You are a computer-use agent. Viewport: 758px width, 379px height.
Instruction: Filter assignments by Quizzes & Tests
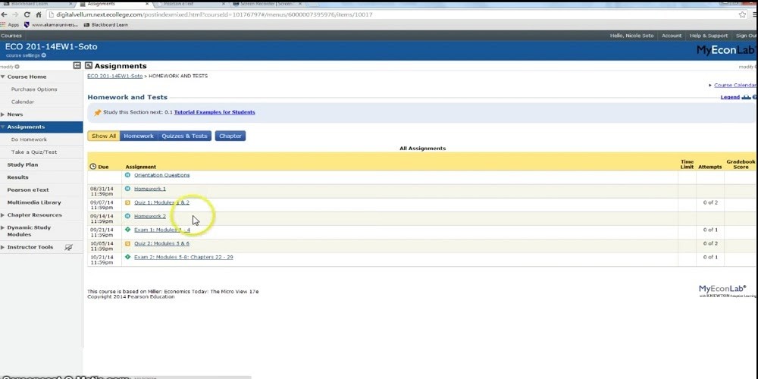coord(184,136)
